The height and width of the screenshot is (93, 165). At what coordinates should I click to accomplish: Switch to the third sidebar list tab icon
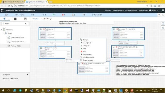tap(25, 19)
